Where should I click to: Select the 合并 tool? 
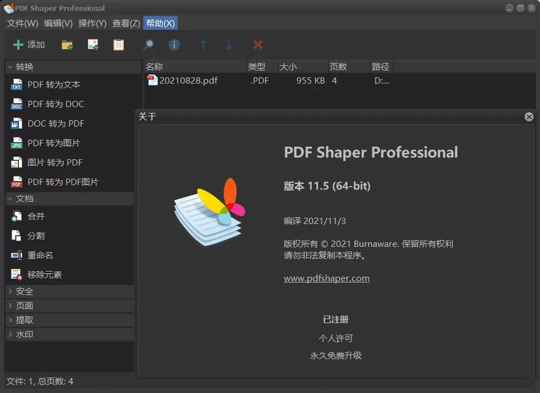pyautogui.click(x=36, y=216)
